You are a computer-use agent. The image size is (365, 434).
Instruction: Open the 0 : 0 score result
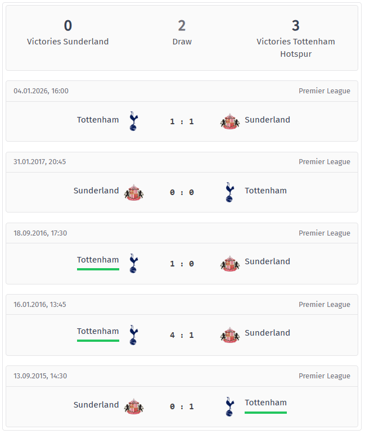pos(182,192)
